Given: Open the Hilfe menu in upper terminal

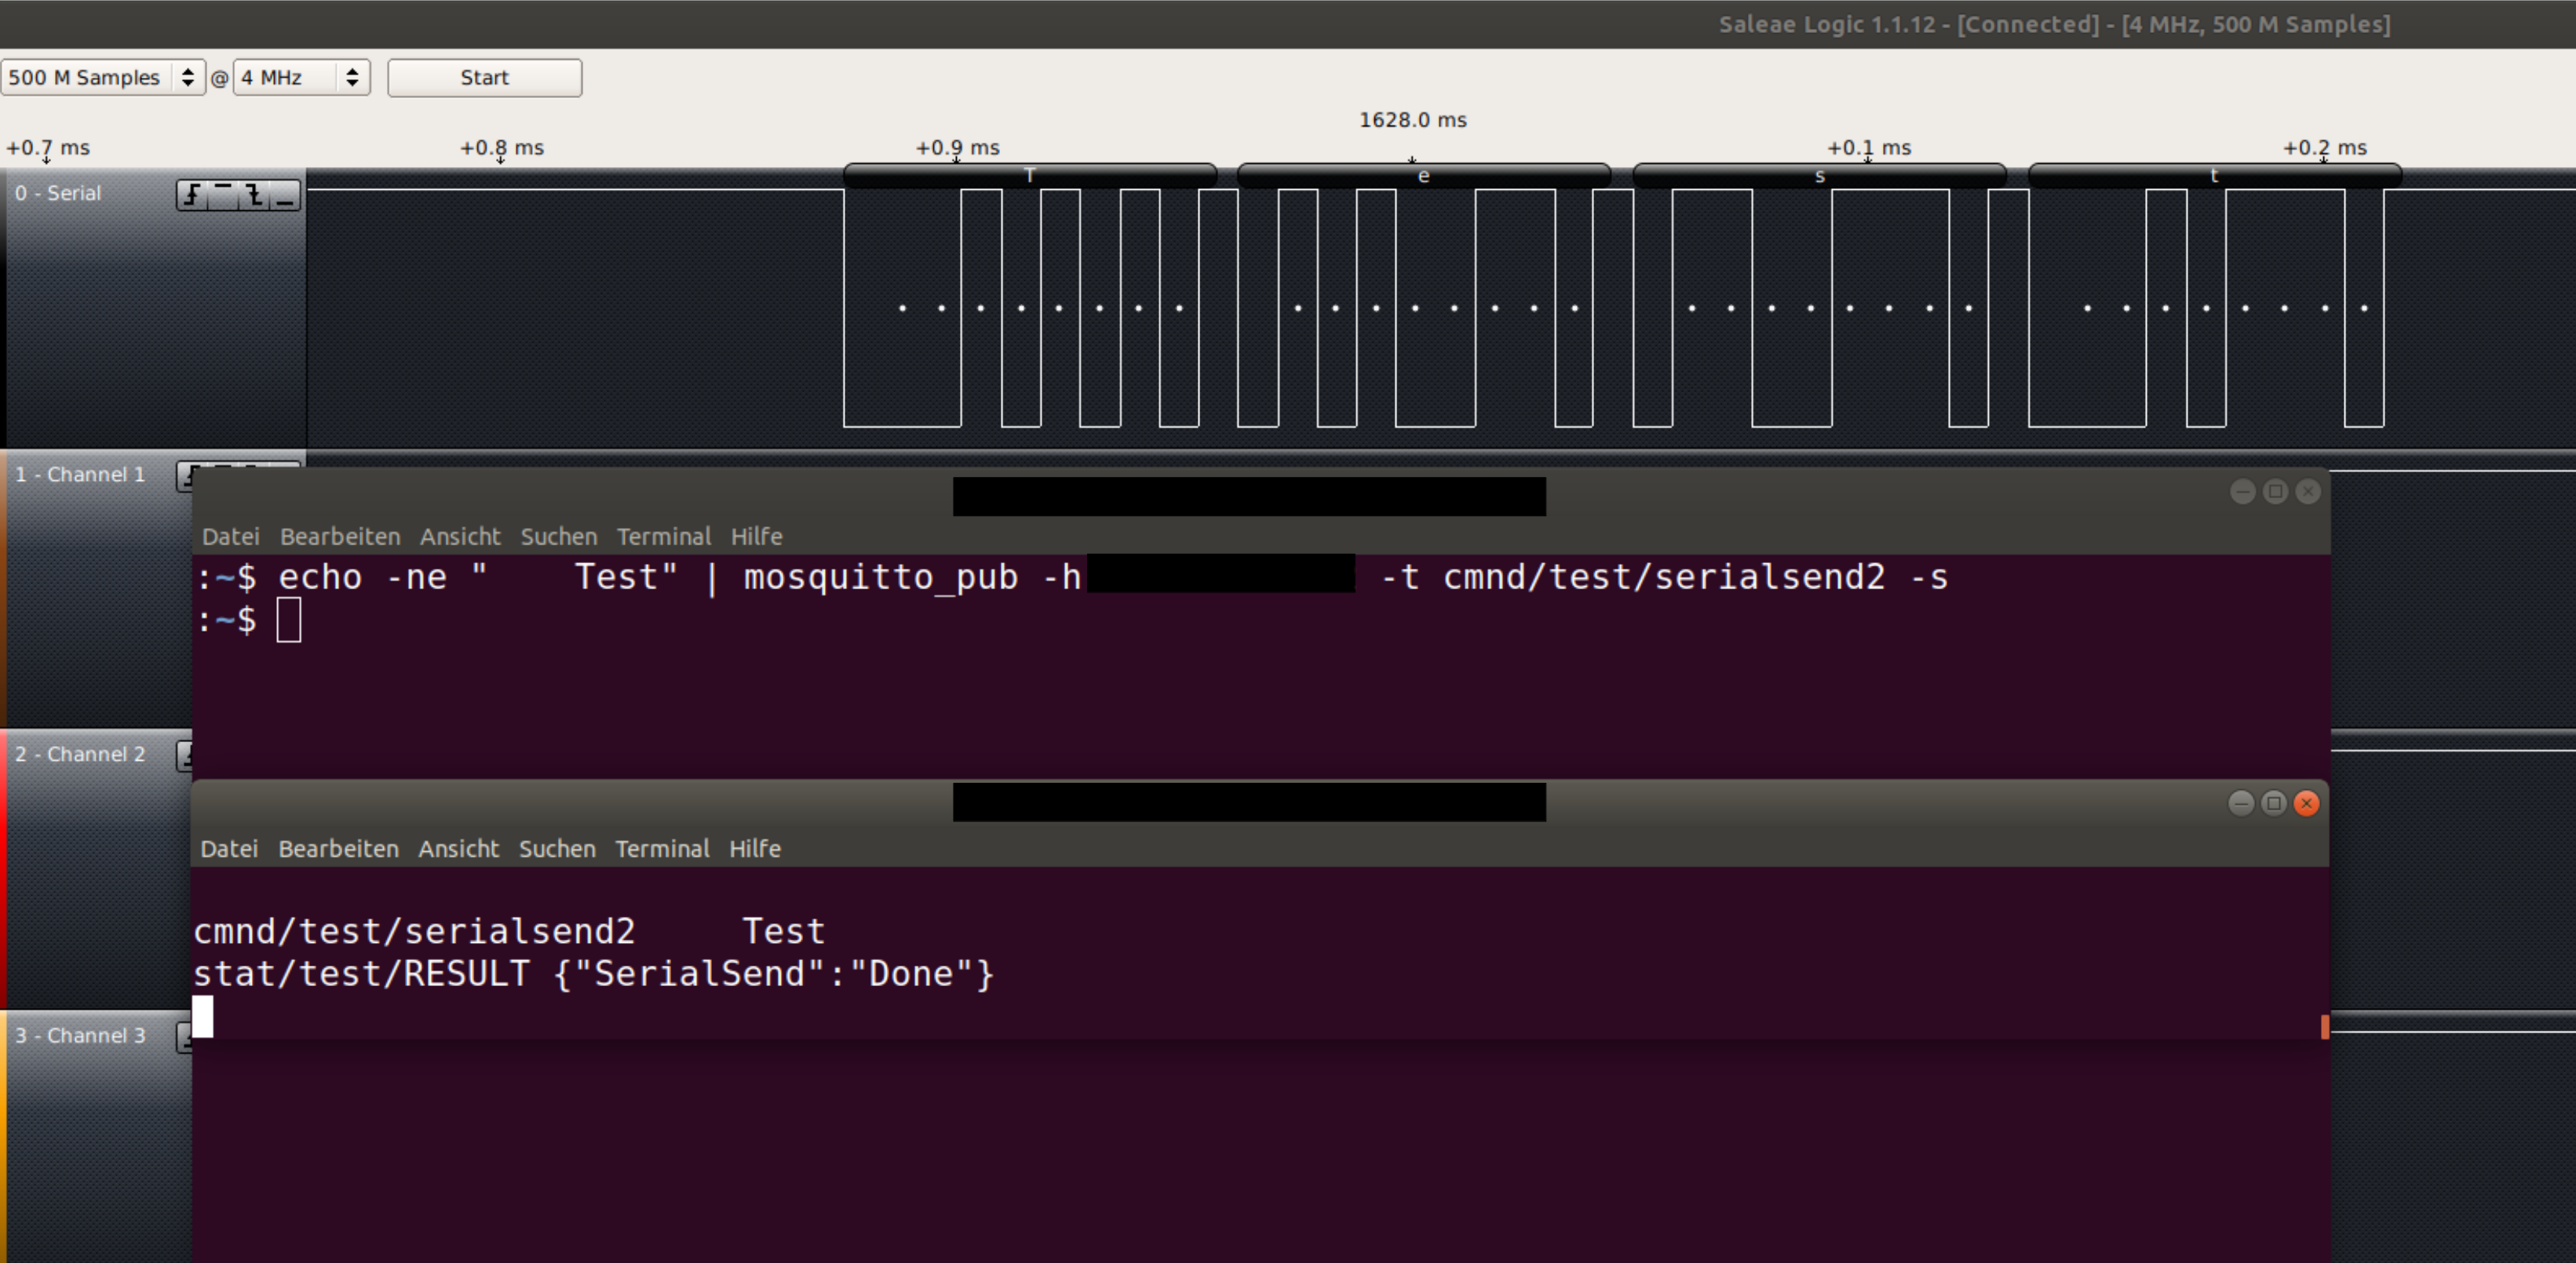Looking at the screenshot, I should pyautogui.click(x=756, y=537).
